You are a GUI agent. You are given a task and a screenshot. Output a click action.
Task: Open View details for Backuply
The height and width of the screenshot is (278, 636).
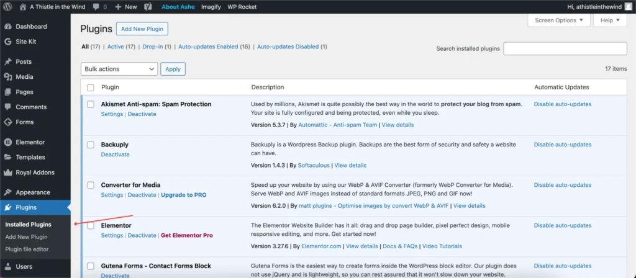[x=350, y=165]
